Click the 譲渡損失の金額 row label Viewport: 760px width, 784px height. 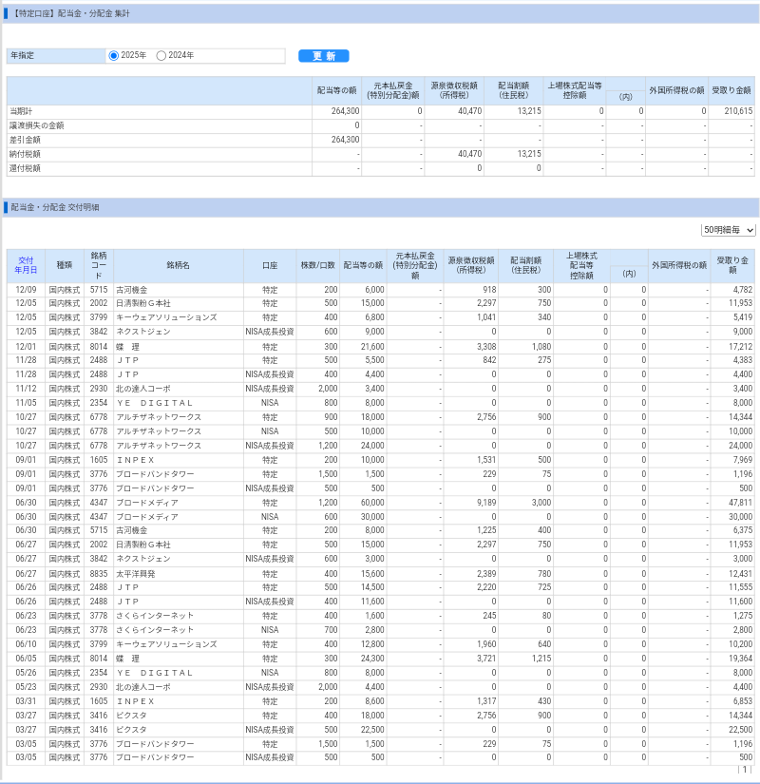(x=37, y=125)
